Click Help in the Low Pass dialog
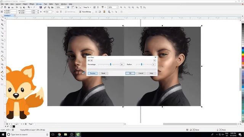The image size is (244, 137). (151, 73)
